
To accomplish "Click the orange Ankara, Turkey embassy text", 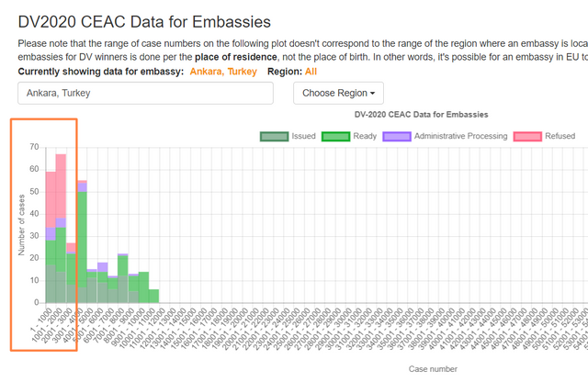I will [223, 72].
